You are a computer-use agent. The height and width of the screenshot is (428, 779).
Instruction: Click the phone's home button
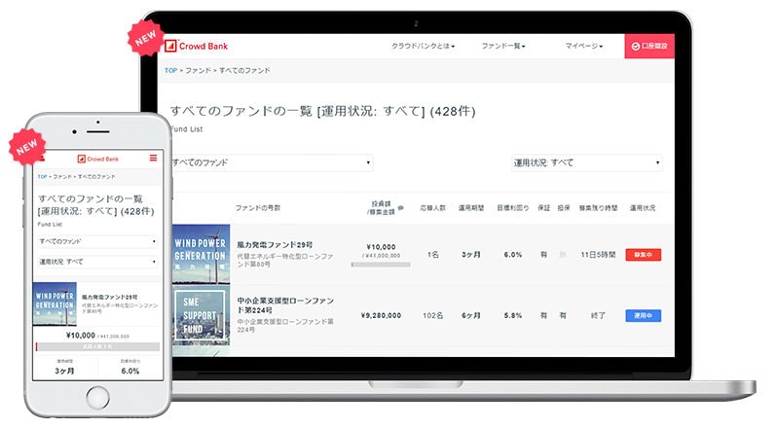point(97,398)
